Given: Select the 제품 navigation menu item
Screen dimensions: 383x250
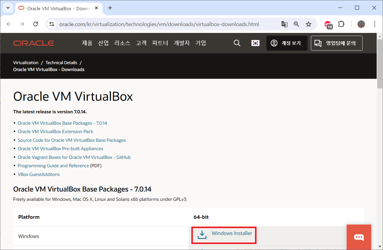Looking at the screenshot, I should tap(87, 43).
